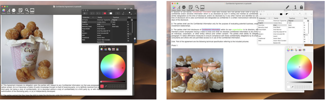Choose Arial Black family in light Fonts panel
The height and width of the screenshot is (101, 326).
[x=277, y=28]
